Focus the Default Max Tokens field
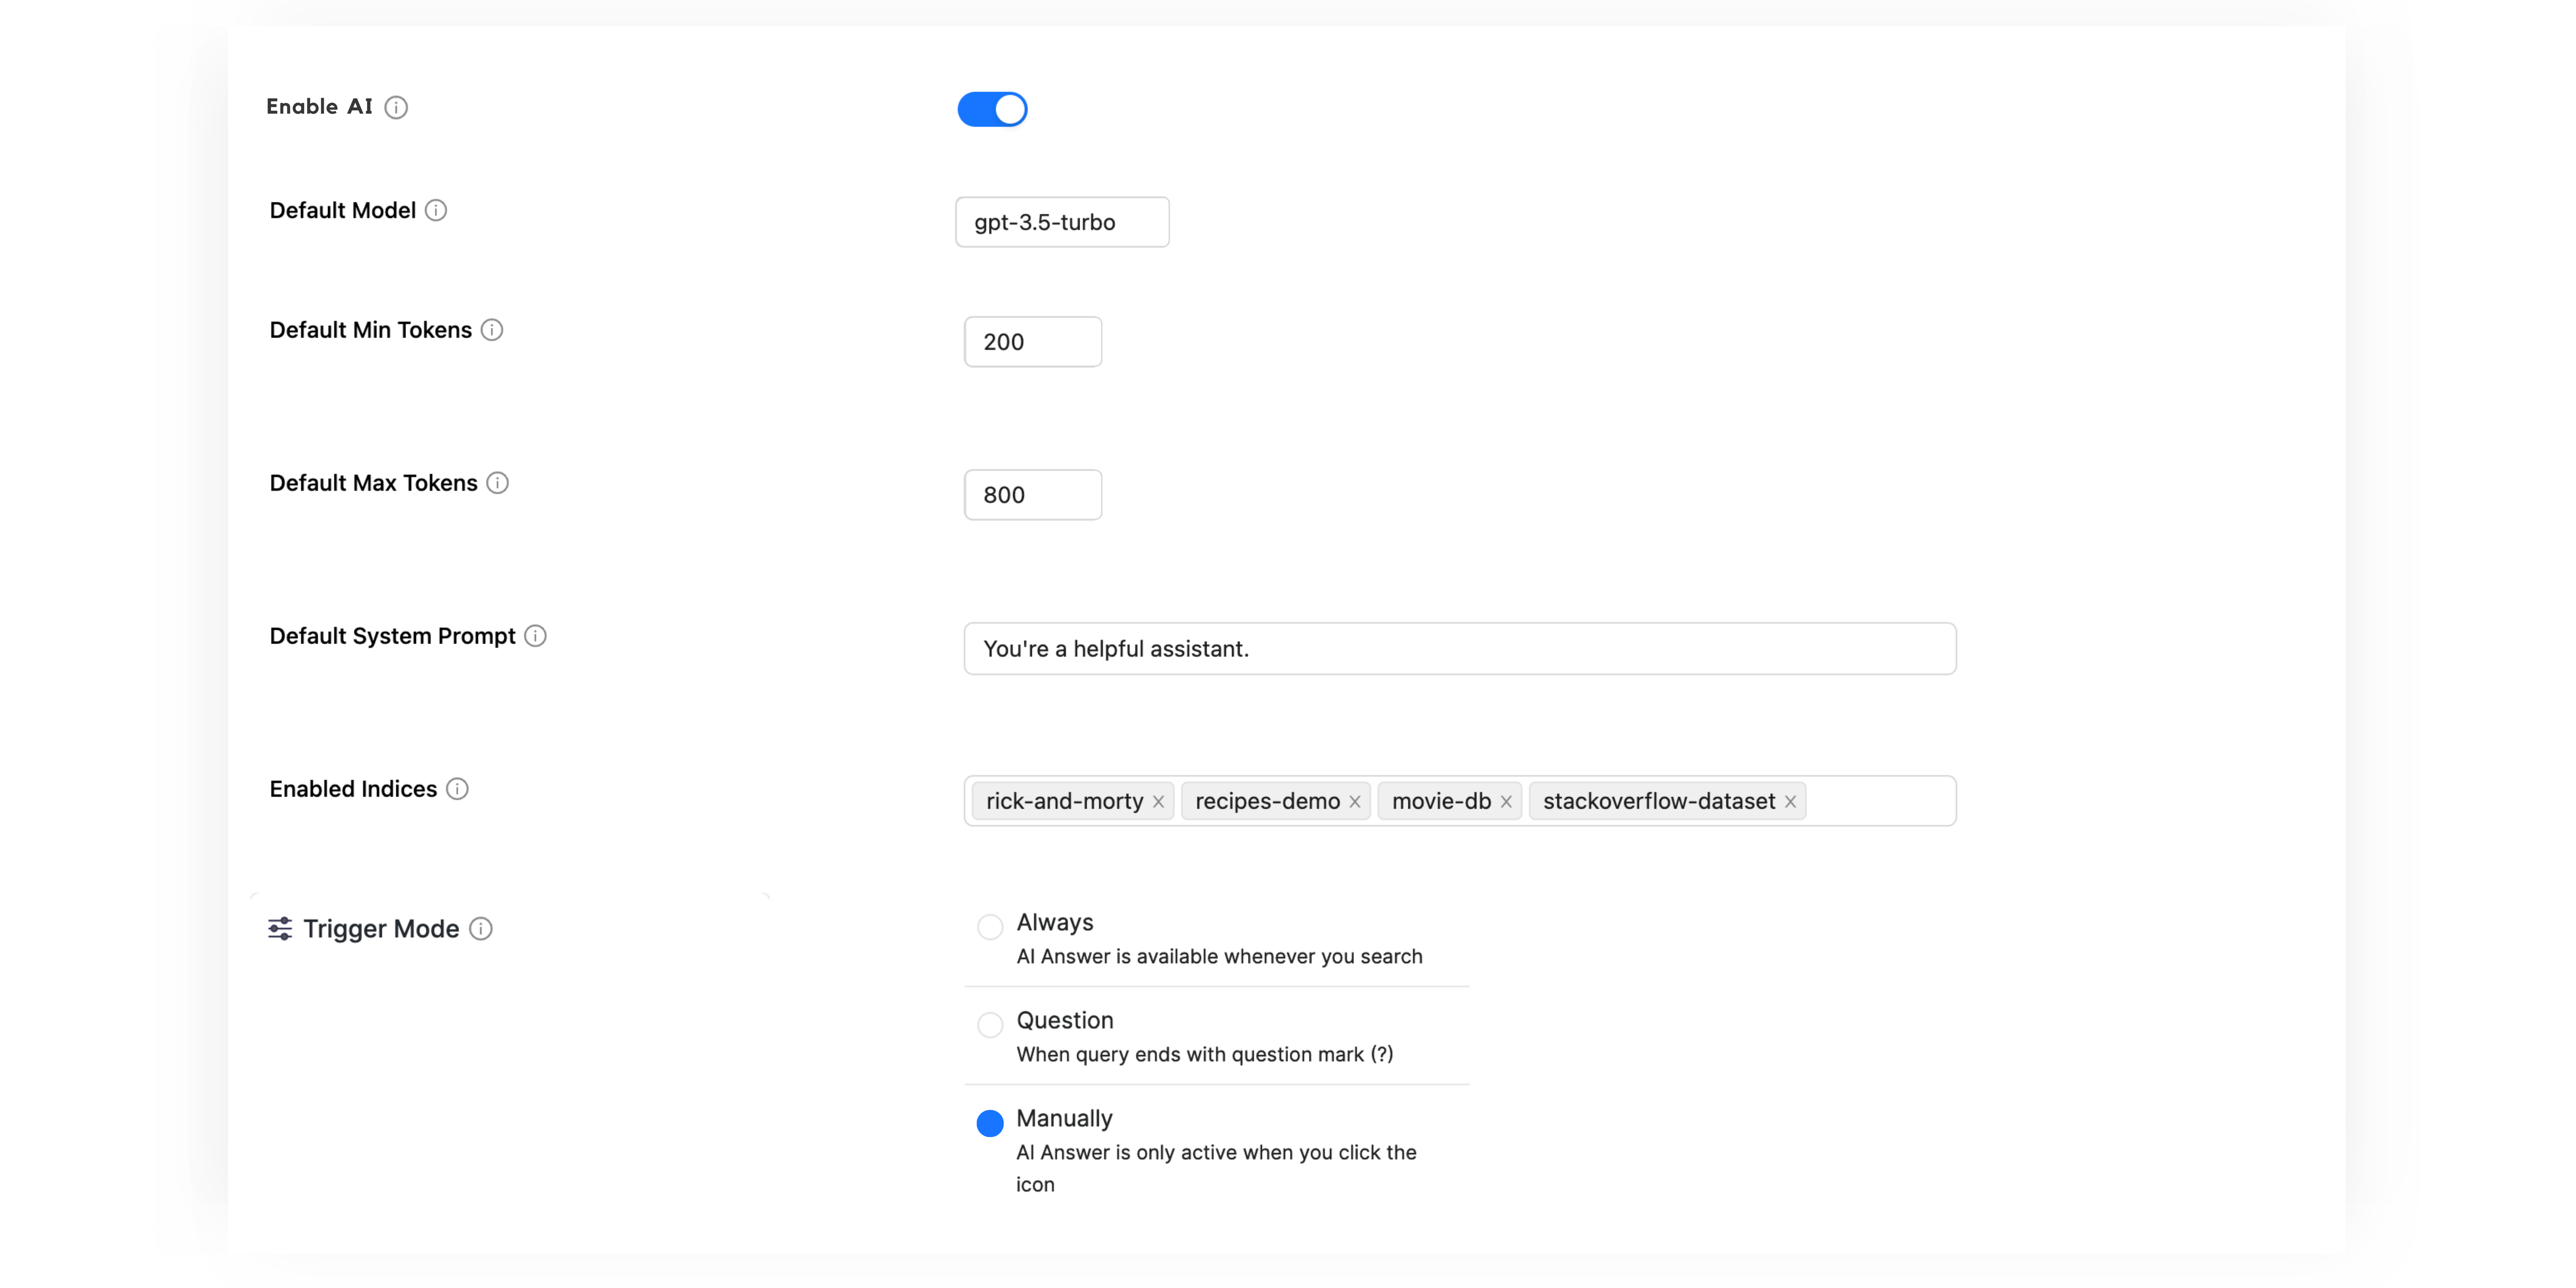Viewport: 2576px width, 1288px height. coord(1033,495)
